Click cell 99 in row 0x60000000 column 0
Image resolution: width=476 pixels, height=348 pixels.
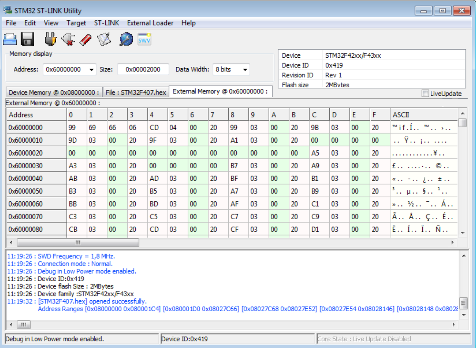point(77,128)
